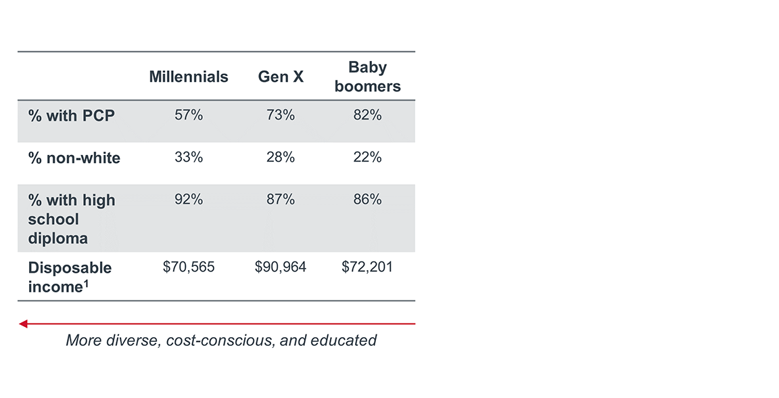Select the 33% non-white Millennials value
This screenshot has width=779, height=398.
pyautogui.click(x=189, y=158)
